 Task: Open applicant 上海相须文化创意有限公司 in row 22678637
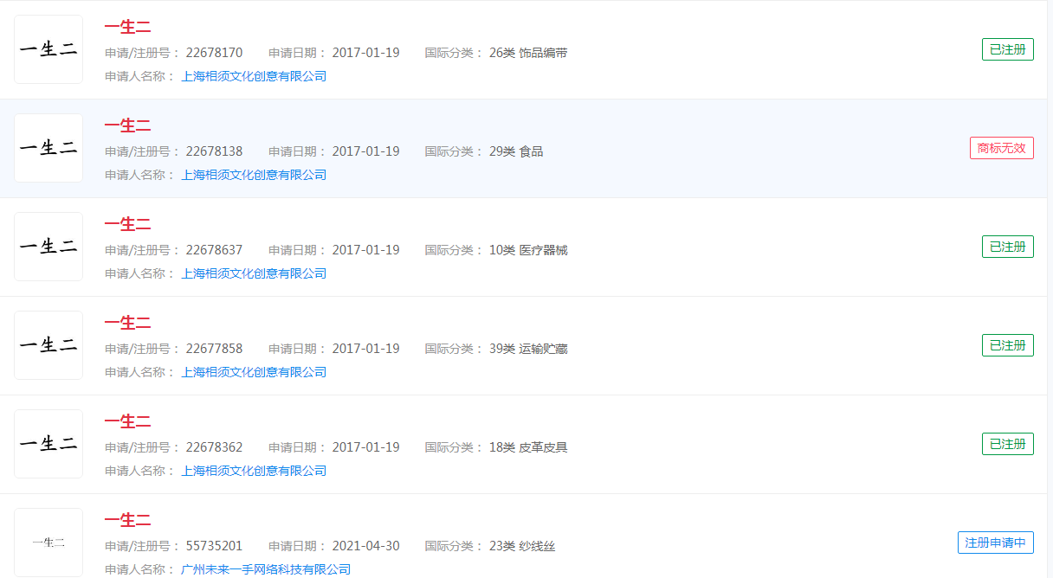[254, 273]
